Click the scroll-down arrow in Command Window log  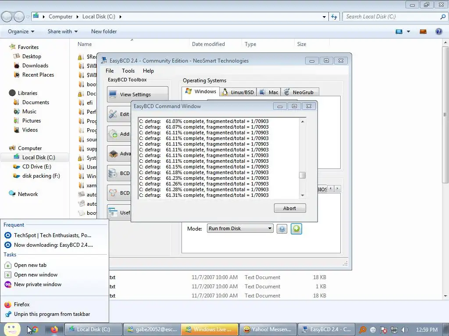click(303, 196)
